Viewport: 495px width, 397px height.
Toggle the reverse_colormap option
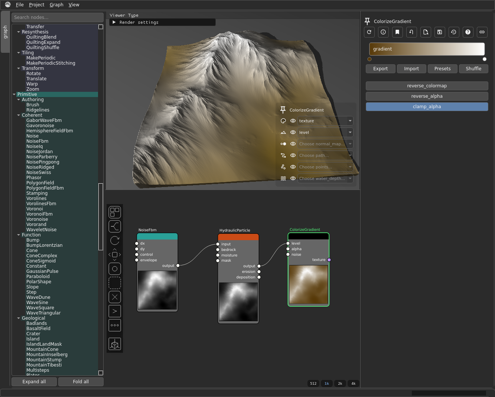[x=427, y=86]
